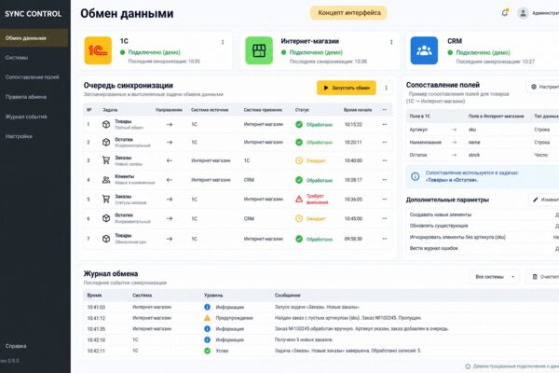Click the info icon of the 10:42:10 log entry

coord(207,339)
